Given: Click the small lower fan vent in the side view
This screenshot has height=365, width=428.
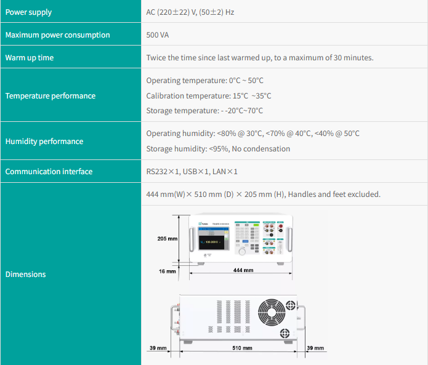Looking at the screenshot, I should coord(285,332).
